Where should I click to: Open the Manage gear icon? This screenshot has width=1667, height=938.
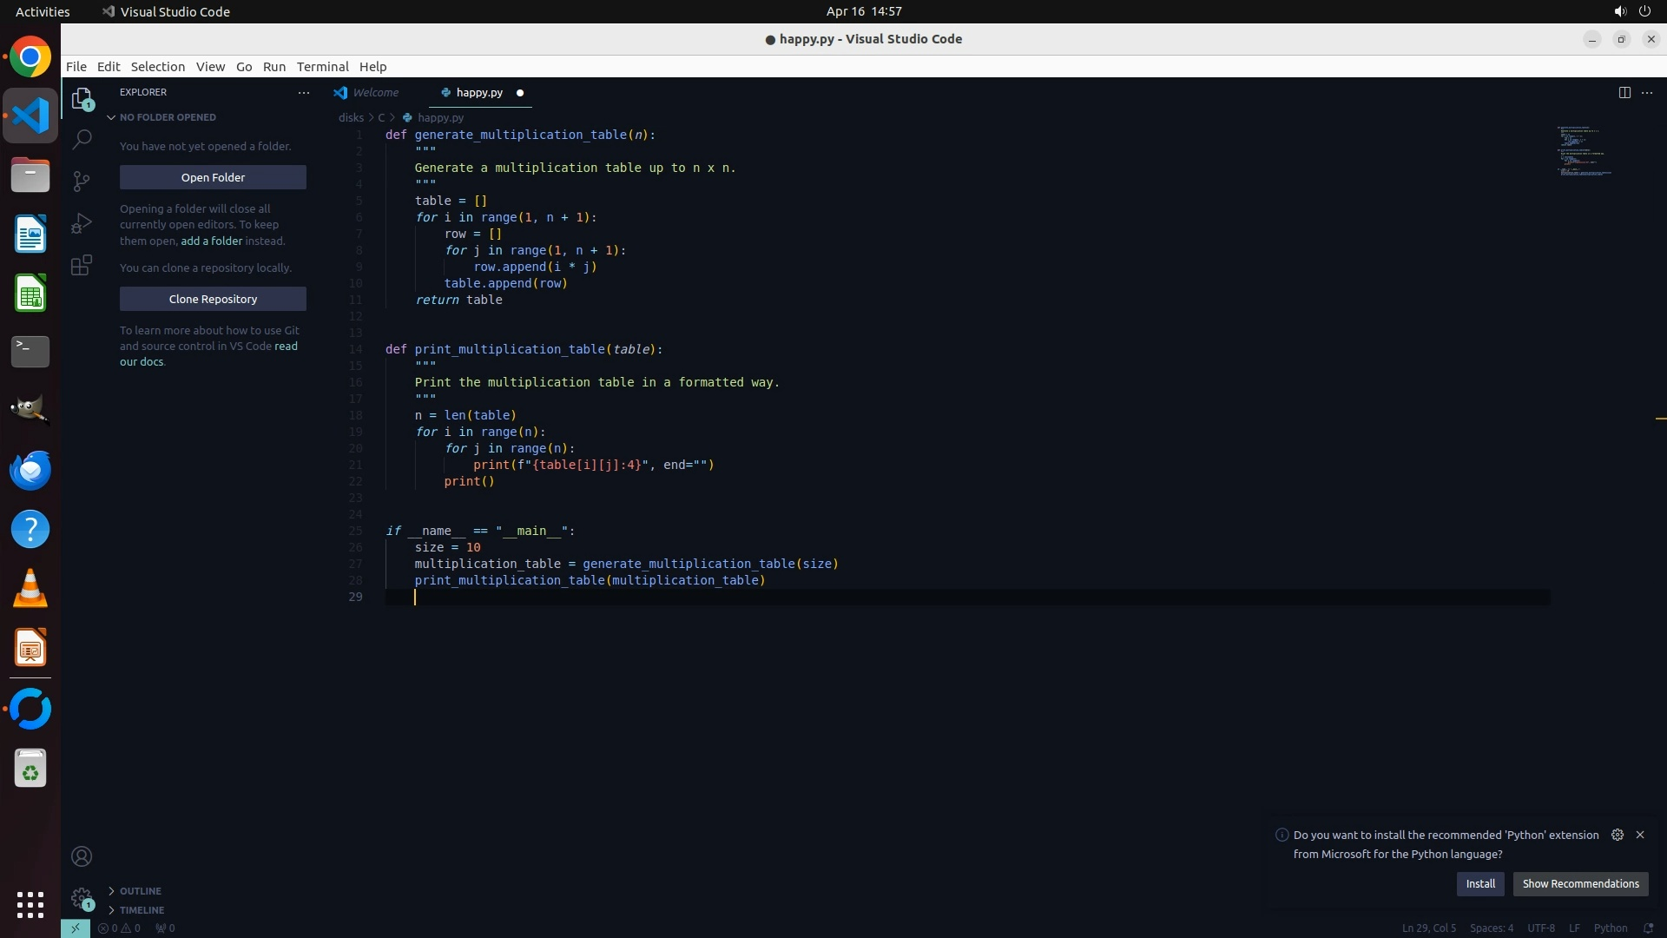point(82,897)
